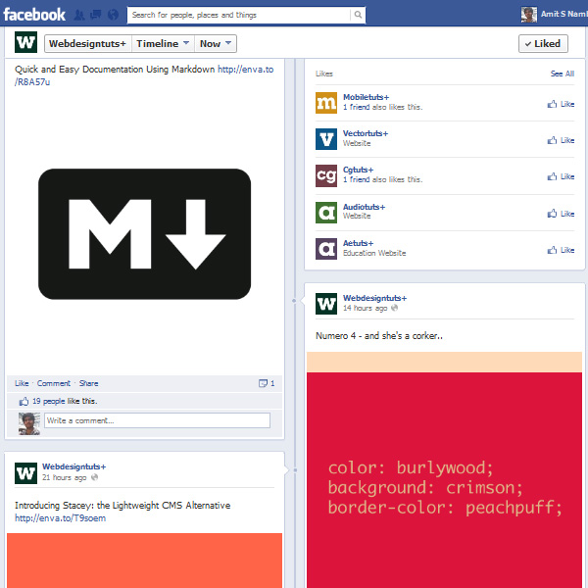Click in the Write a comment field
This screenshot has height=588, width=588.
pyautogui.click(x=157, y=420)
